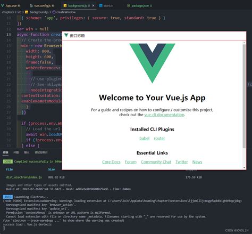Open the editor tab next to background.js with the blue icon
Viewport: 252px width, 234px height.
tap(106, 6)
